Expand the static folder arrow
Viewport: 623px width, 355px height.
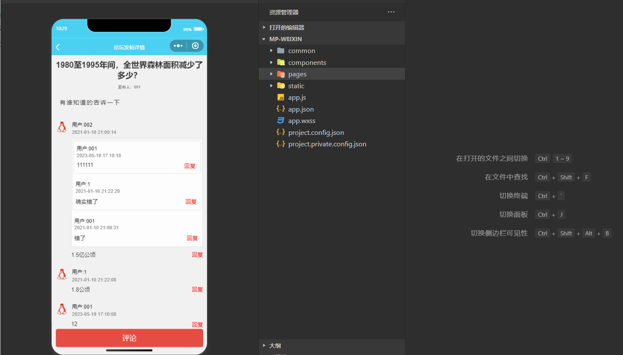(x=271, y=86)
